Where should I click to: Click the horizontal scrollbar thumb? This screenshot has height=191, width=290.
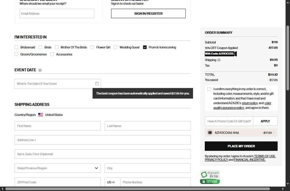coord(138,189)
